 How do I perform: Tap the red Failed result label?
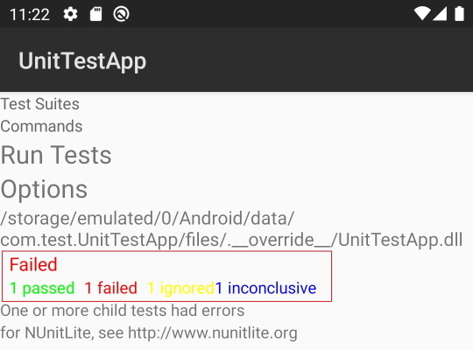(x=33, y=264)
